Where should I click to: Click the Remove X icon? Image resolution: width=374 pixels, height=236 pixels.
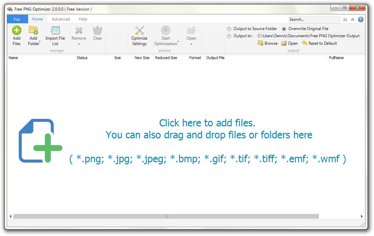pos(79,30)
